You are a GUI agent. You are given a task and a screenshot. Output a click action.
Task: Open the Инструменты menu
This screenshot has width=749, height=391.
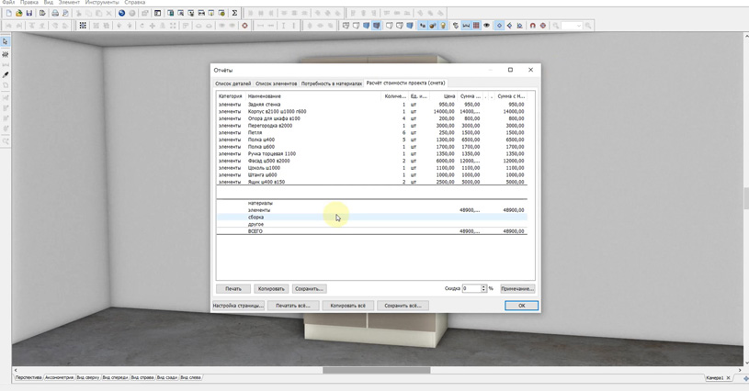coord(102,3)
